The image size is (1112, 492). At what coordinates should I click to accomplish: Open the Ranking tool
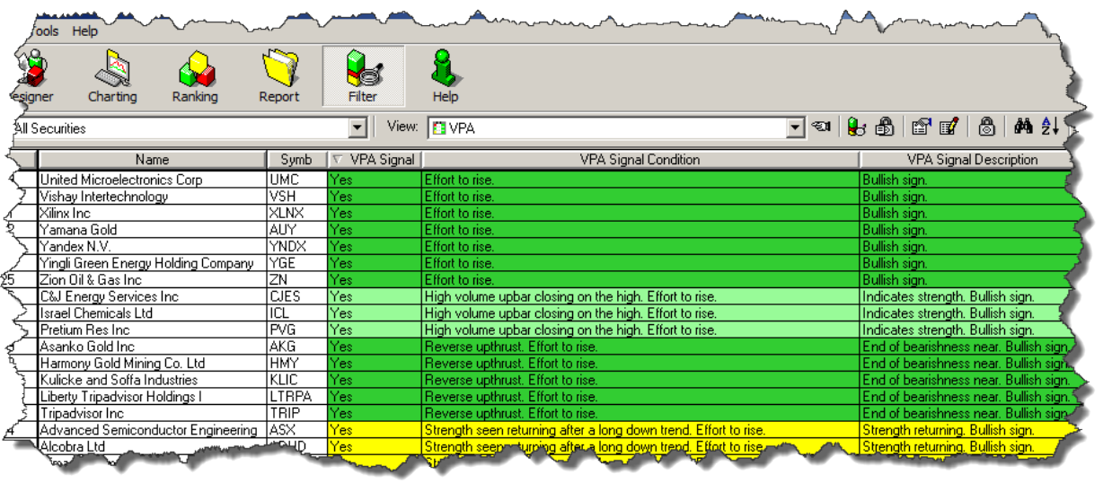point(195,77)
